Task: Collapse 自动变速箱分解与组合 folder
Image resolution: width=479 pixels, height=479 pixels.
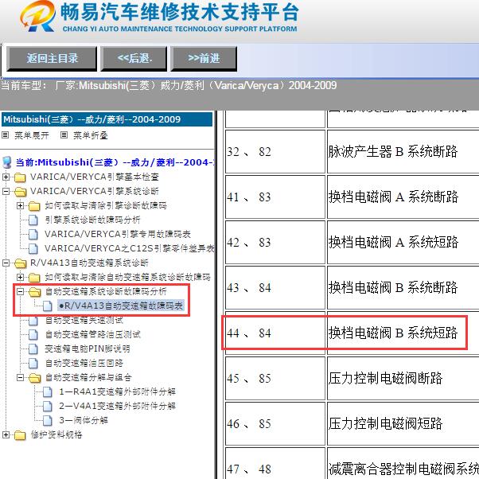Action: tap(20, 378)
